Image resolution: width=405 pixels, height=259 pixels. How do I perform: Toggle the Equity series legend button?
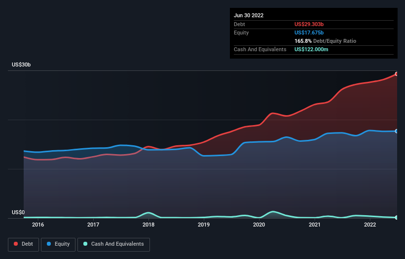[58, 244]
